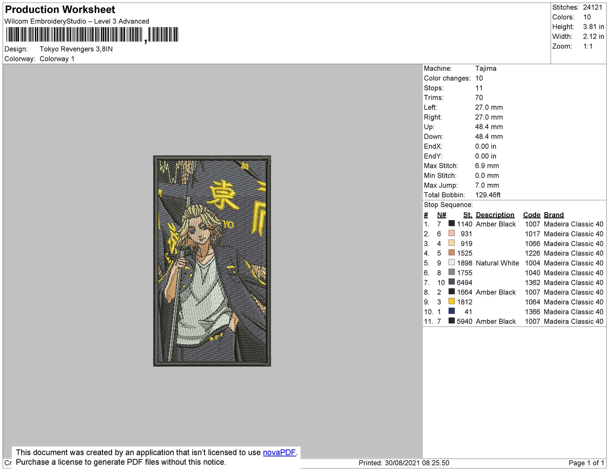Click stitch count '1812' in row 9

465,302
